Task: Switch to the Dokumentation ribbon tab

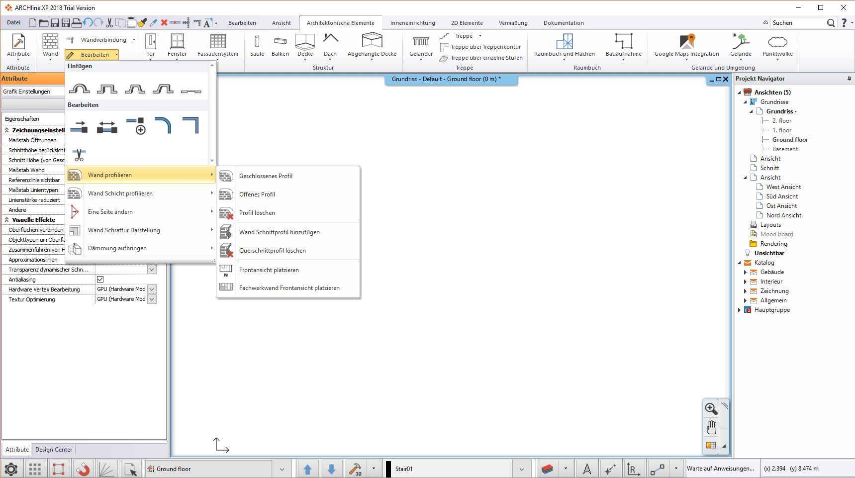Action: 564,23
